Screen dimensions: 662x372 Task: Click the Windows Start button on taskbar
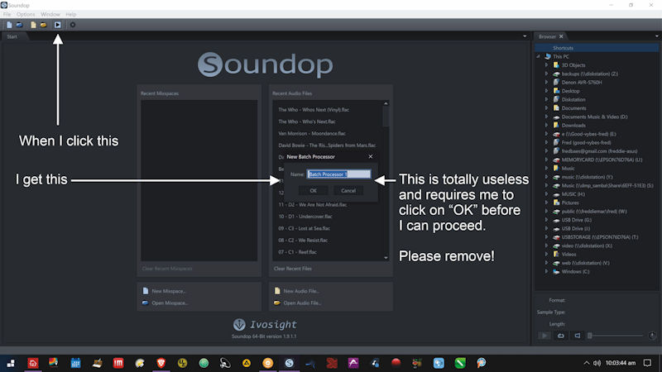12,363
